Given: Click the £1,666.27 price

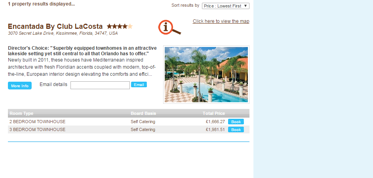Looking at the screenshot, I should [x=215, y=122].
